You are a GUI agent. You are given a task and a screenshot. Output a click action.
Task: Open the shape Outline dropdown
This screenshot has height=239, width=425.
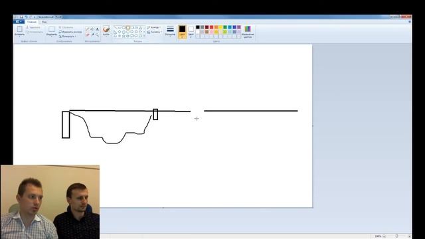coord(153,27)
